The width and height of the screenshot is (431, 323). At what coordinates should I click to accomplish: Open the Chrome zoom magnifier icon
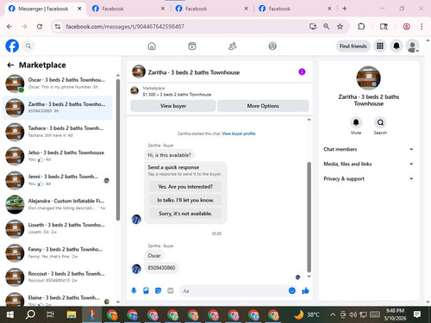[x=327, y=27]
